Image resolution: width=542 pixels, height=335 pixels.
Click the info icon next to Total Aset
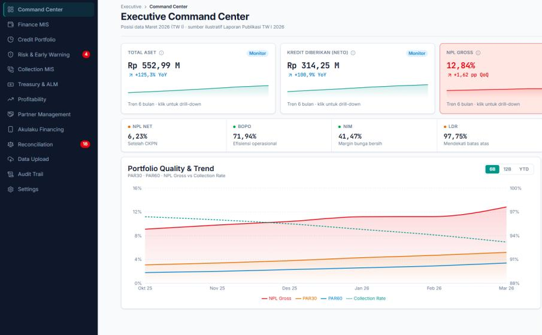pos(162,53)
